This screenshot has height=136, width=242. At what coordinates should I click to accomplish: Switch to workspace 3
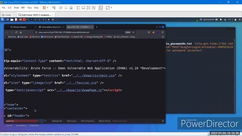point(39,20)
